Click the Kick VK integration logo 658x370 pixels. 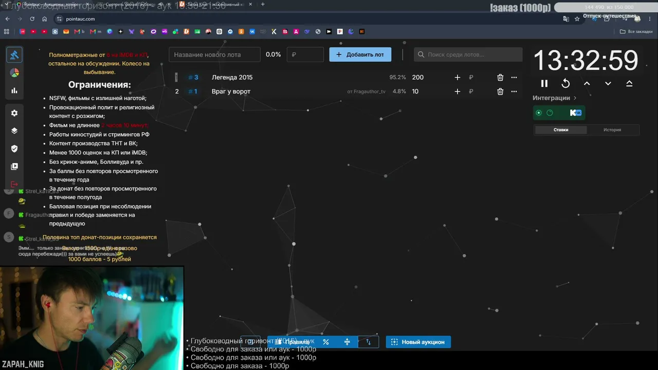coord(576,113)
